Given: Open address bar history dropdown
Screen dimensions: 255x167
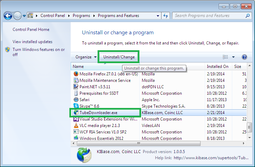Looking at the screenshot, I should point(158,16).
